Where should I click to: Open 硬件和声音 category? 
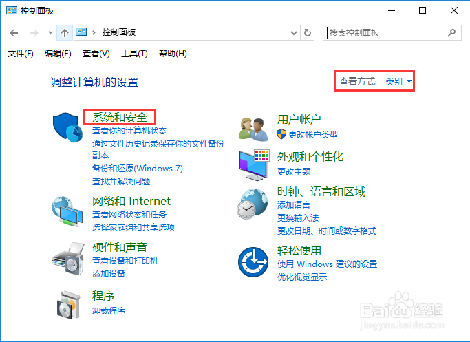pos(120,247)
